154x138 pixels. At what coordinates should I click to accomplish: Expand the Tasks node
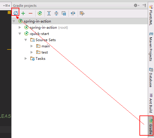26,59
